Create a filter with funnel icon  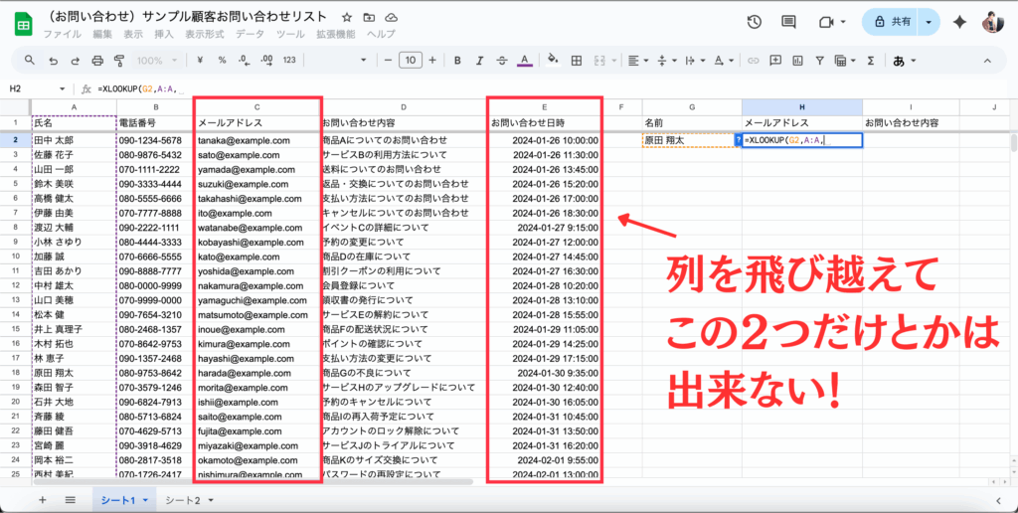[820, 61]
